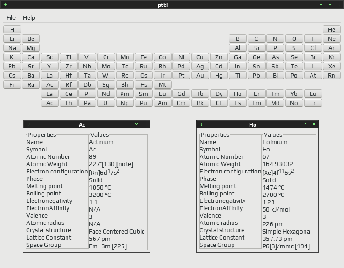Image resolution: width=344 pixels, height=268 pixels.
Task: Click the P6[3]/mmc [194] space group value
Action: (x=286, y=246)
